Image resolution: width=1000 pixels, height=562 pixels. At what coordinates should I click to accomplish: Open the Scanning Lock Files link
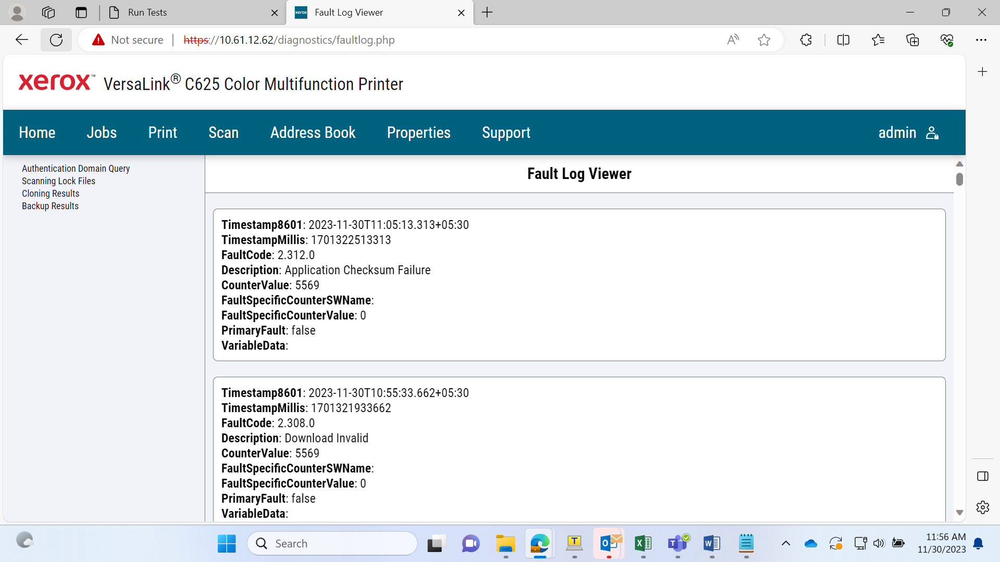pos(58,181)
